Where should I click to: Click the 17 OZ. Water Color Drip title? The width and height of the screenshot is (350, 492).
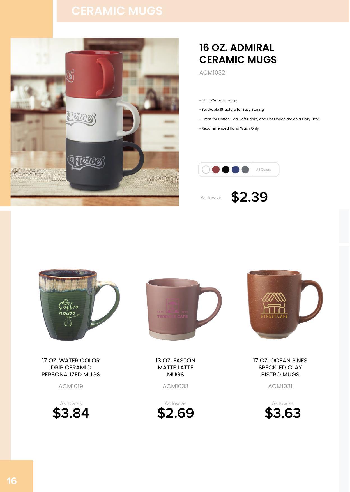[x=71, y=368]
